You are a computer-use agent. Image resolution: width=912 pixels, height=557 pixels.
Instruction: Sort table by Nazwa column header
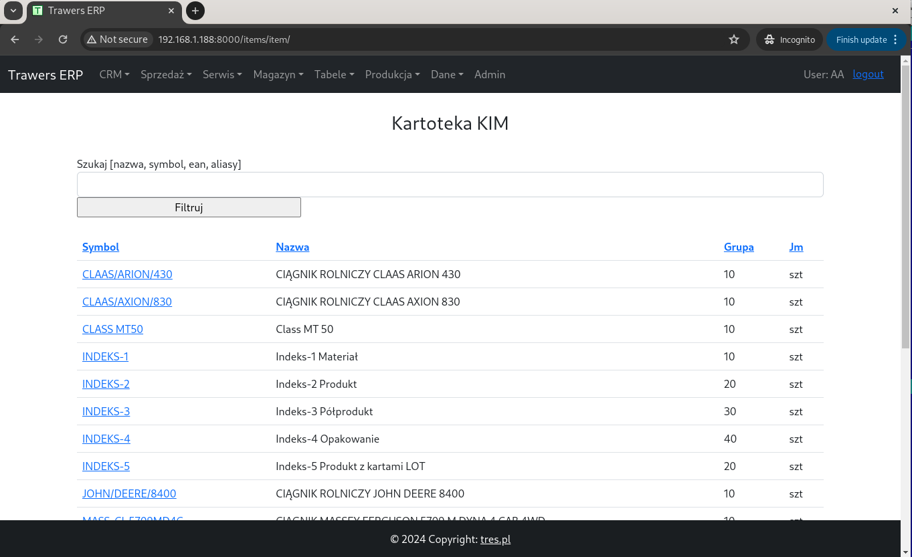pyautogui.click(x=292, y=247)
